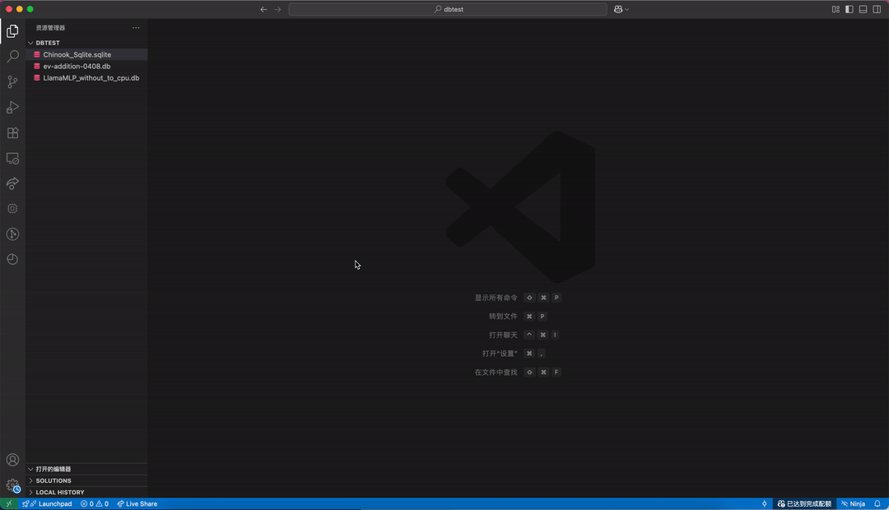Select LlamaMLP_without_to_cpu.db file
The image size is (889, 510).
(x=86, y=77)
